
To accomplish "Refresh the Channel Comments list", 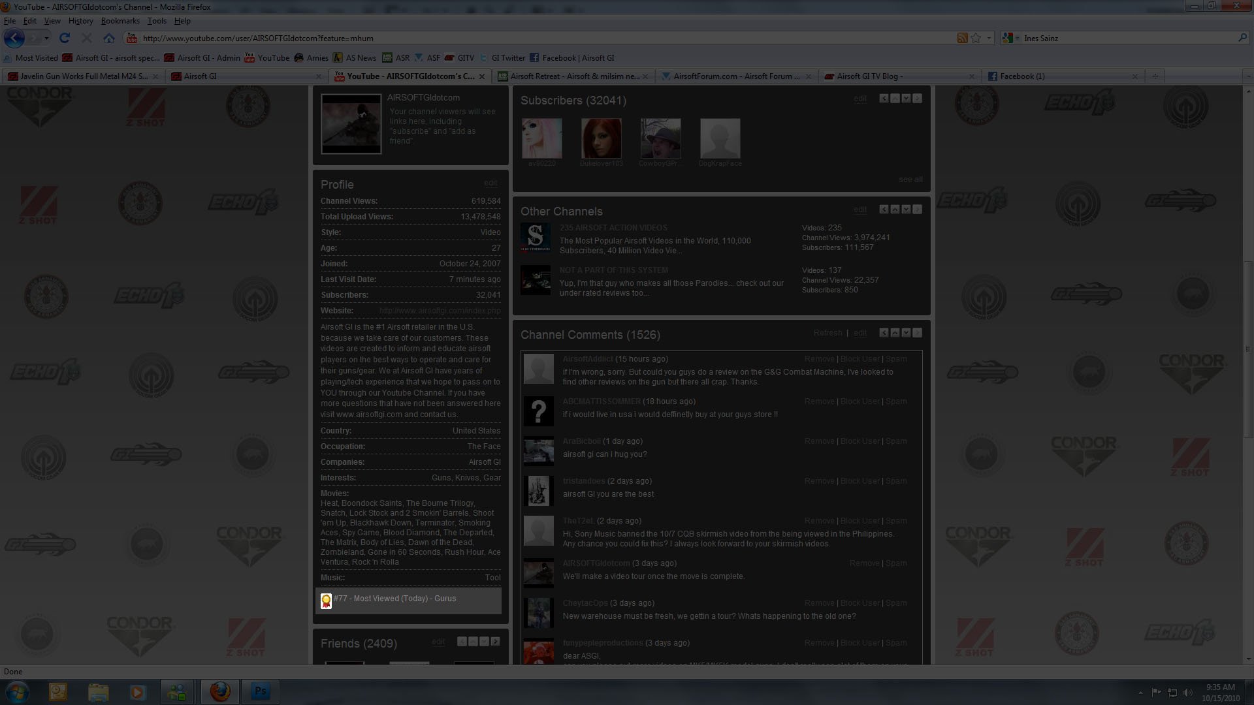I will (828, 333).
